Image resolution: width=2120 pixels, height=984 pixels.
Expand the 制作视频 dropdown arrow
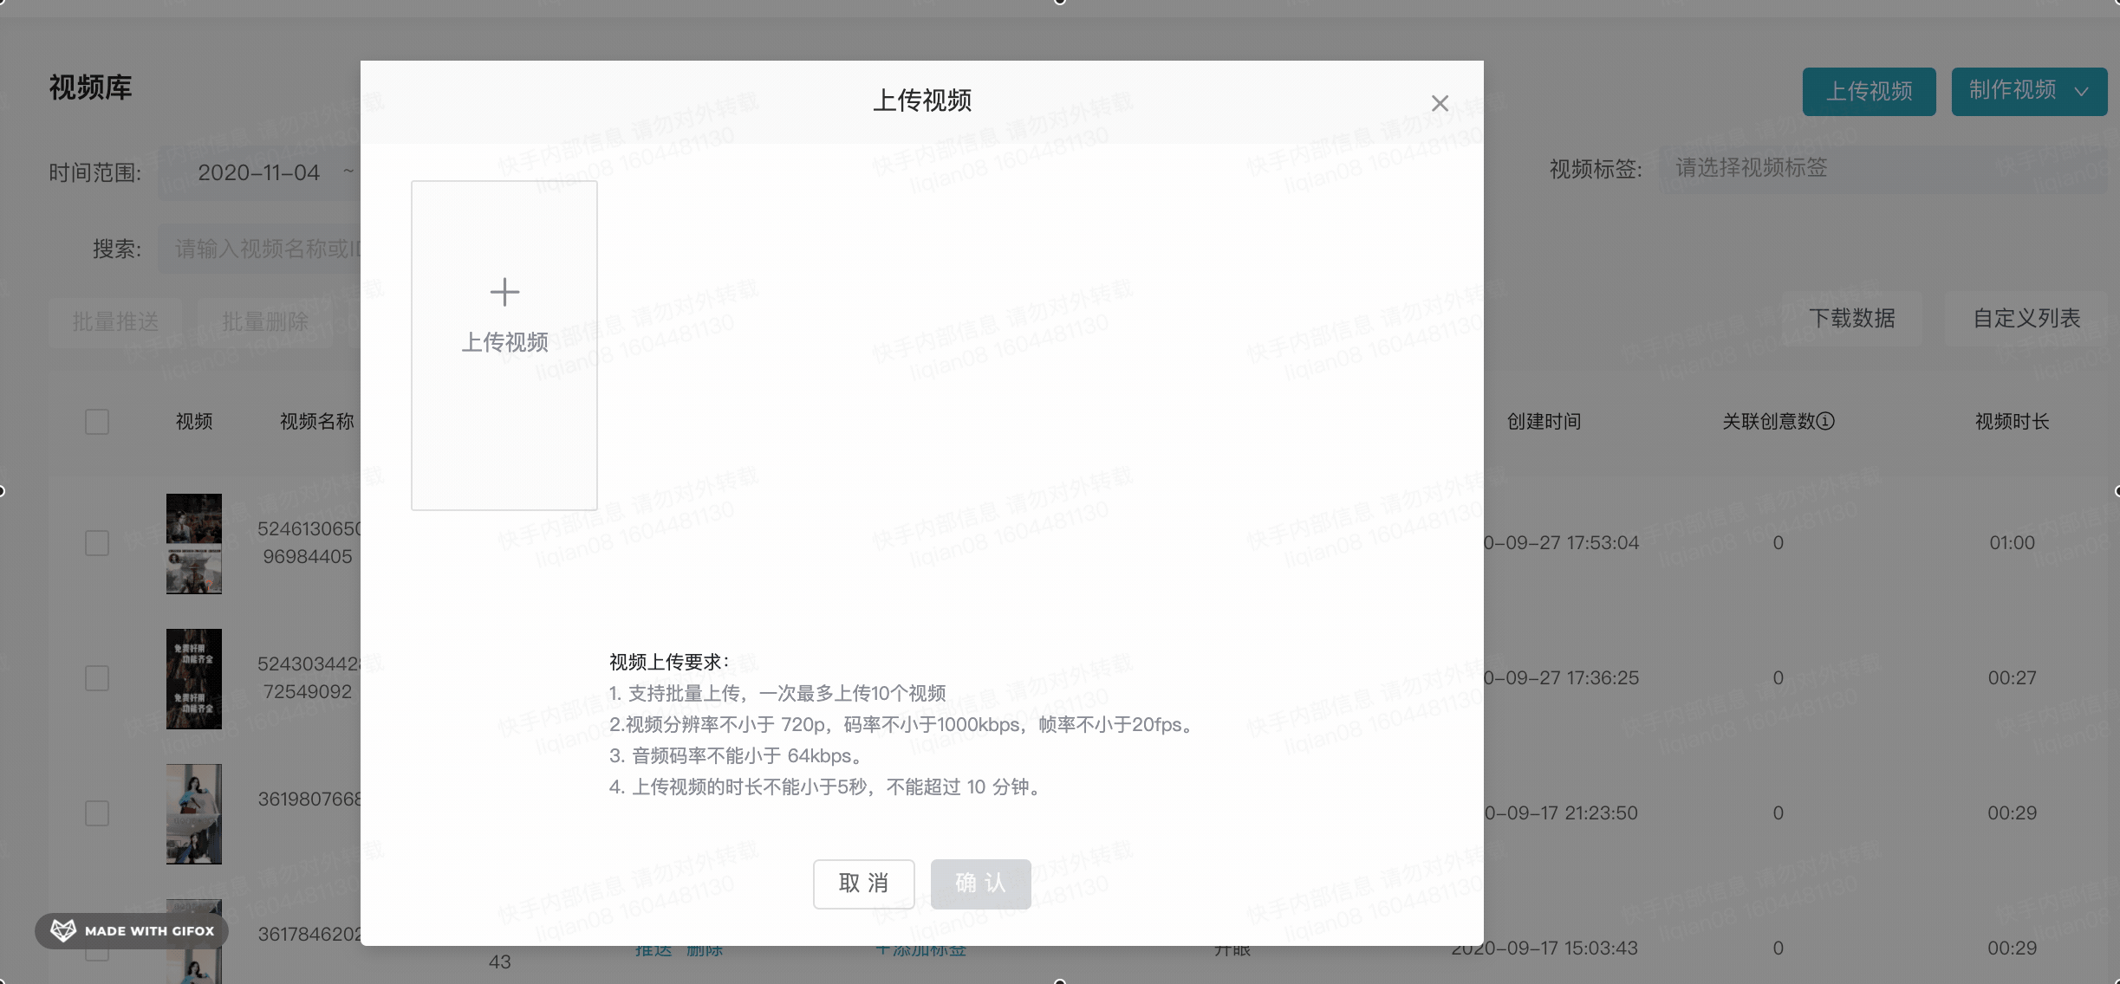(x=2081, y=92)
